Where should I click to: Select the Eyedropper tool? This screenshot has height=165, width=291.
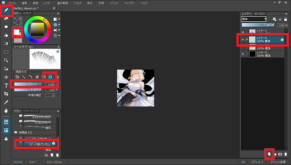coord(6,102)
